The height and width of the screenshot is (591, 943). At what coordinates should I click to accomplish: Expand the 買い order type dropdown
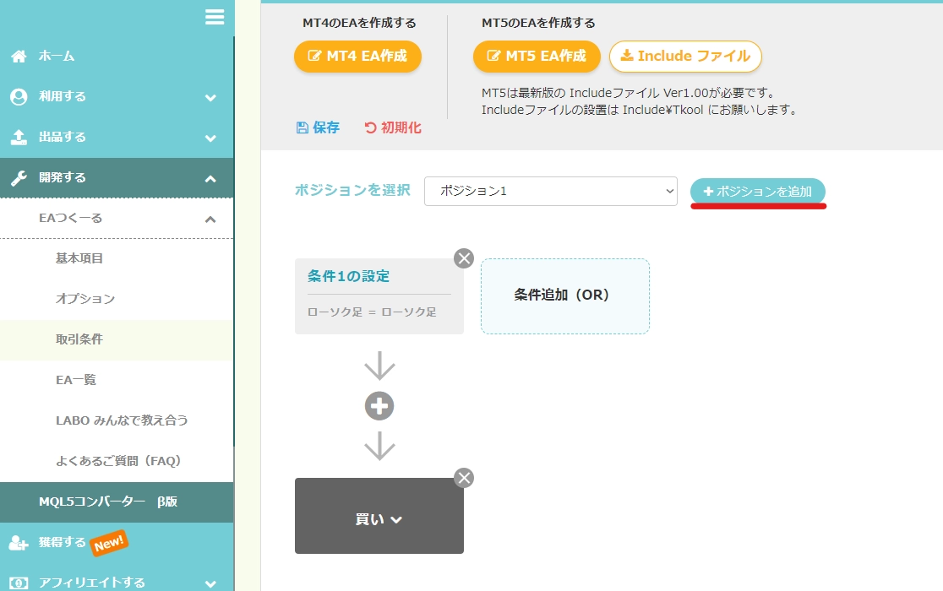pyautogui.click(x=379, y=518)
